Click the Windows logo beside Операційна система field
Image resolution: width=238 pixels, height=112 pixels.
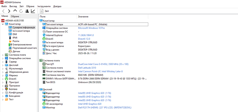44,28
